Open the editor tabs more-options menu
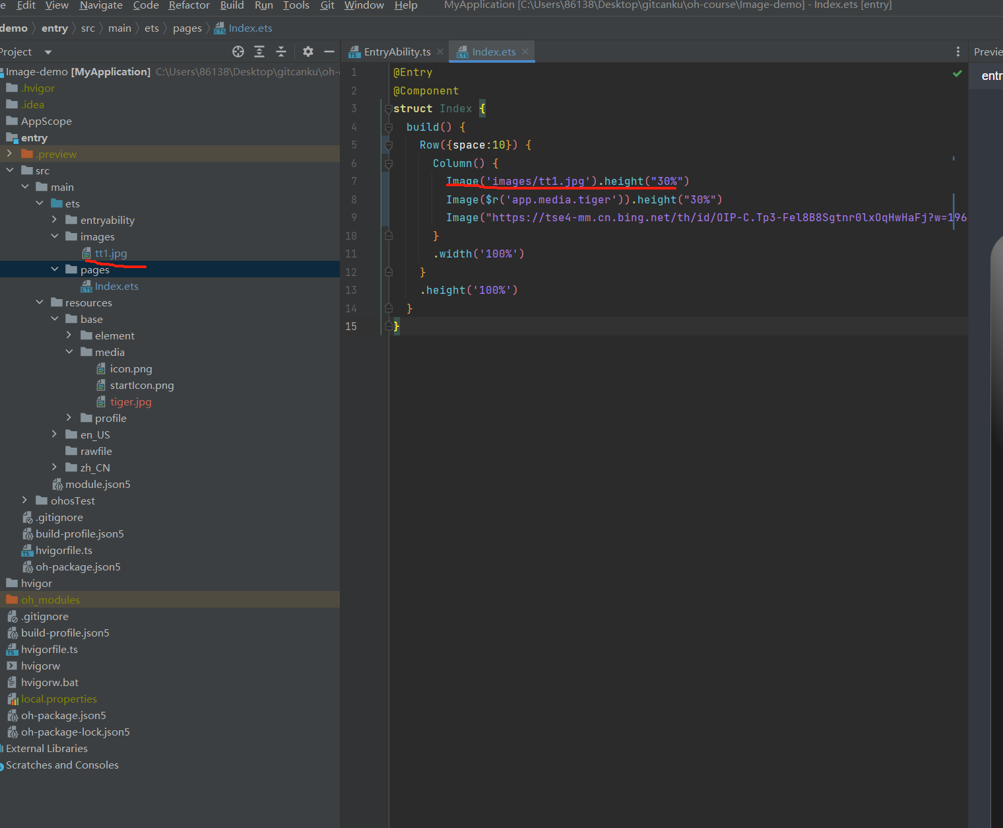 958,52
